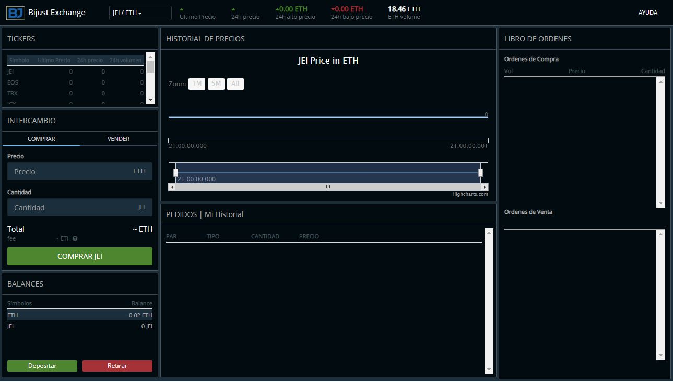Click the left scroll arrow of the chart navigator
Screen dimensions: 673x382
click(x=172, y=186)
